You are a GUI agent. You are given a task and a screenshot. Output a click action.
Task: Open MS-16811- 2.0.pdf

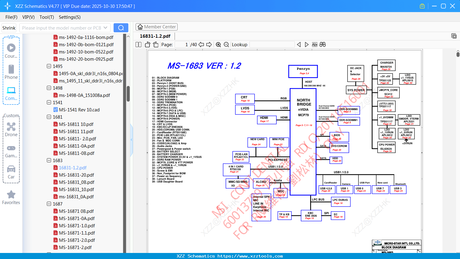coord(78,139)
